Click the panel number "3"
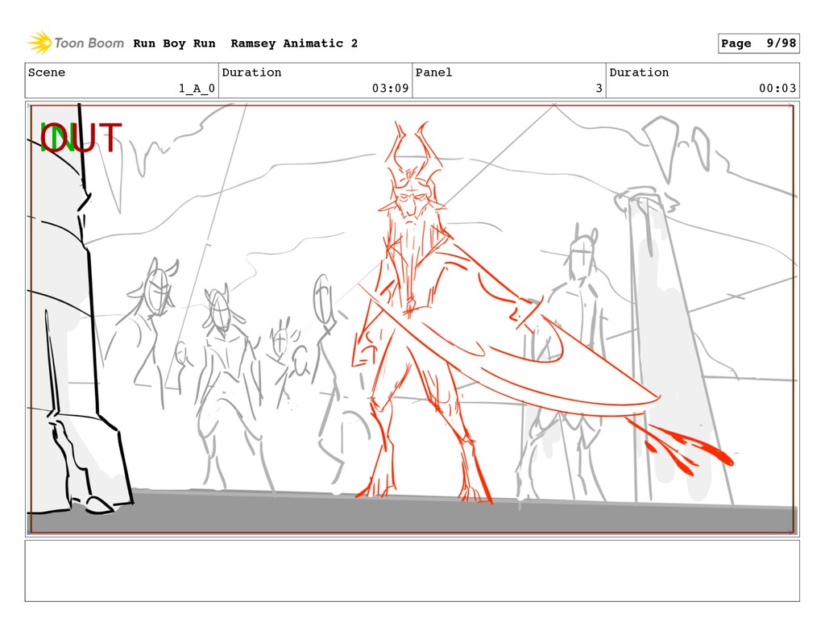The width and height of the screenshot is (825, 639). coord(599,89)
